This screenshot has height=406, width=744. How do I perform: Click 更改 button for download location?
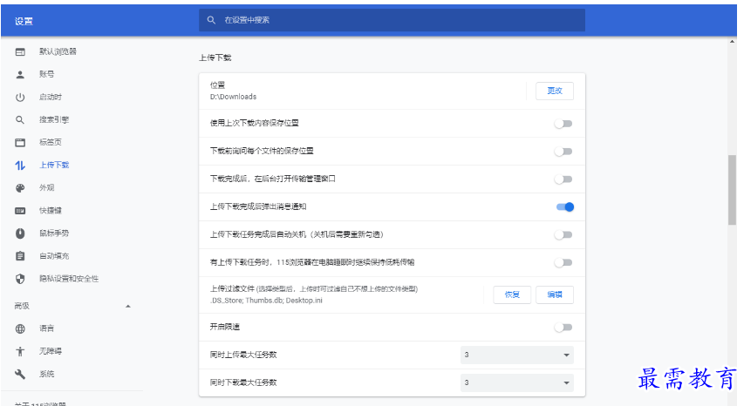[554, 91]
